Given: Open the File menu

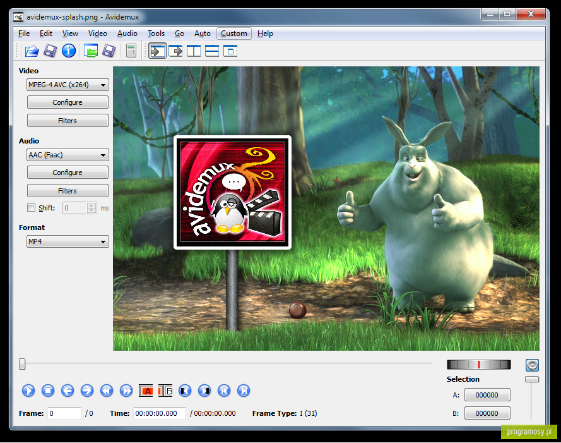Looking at the screenshot, I should click(x=24, y=33).
